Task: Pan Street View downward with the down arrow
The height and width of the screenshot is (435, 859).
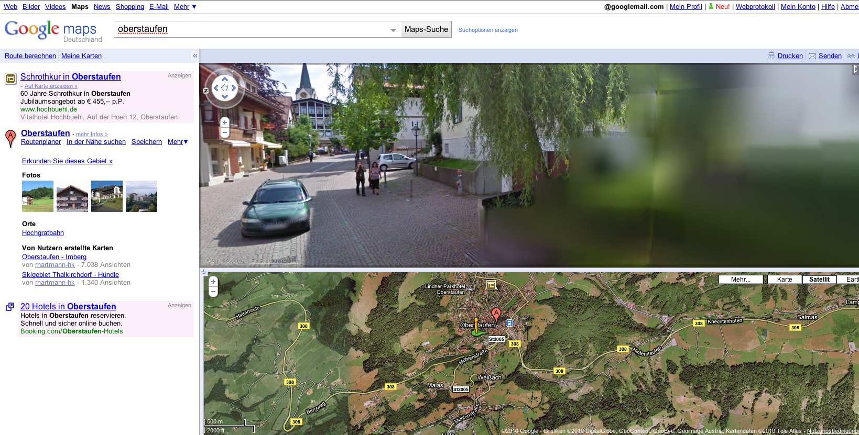Action: click(x=225, y=97)
